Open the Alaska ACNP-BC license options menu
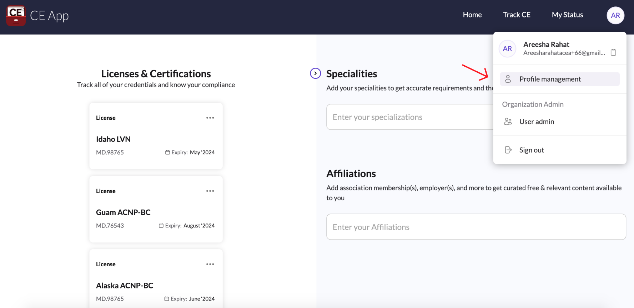 click(x=210, y=264)
